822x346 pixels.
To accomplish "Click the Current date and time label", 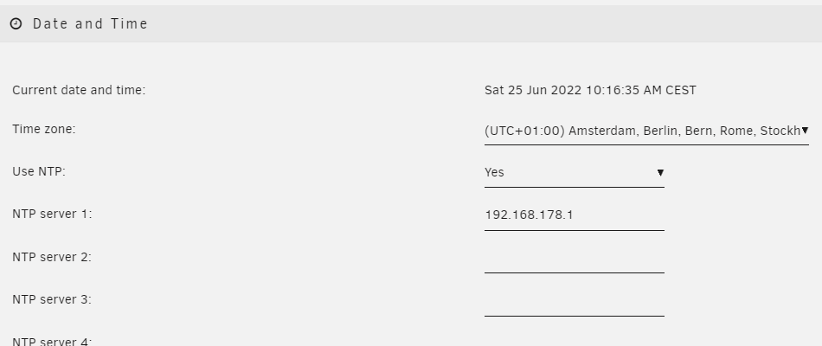I will pyautogui.click(x=79, y=90).
